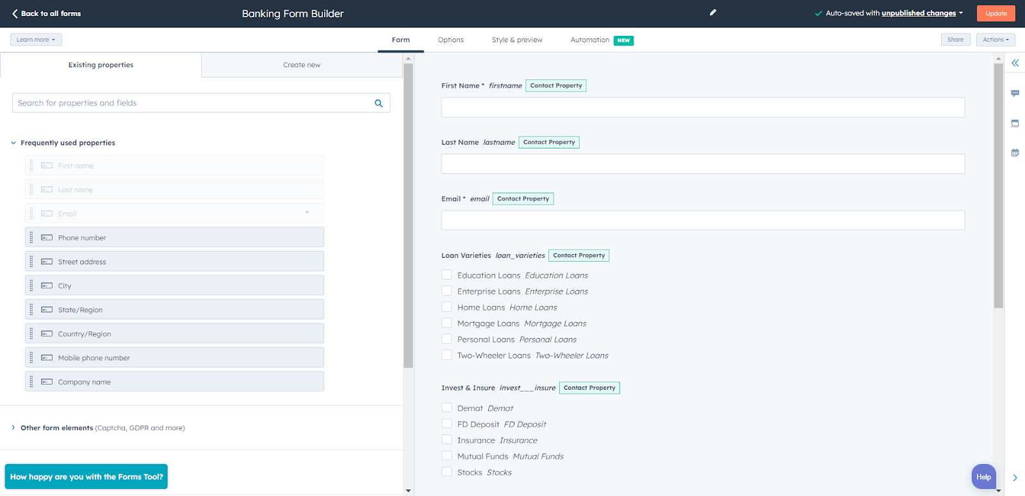Screen dimensions: 1025x496
Task: Click the field type icon beside Mobile phone number
Action: pos(47,358)
